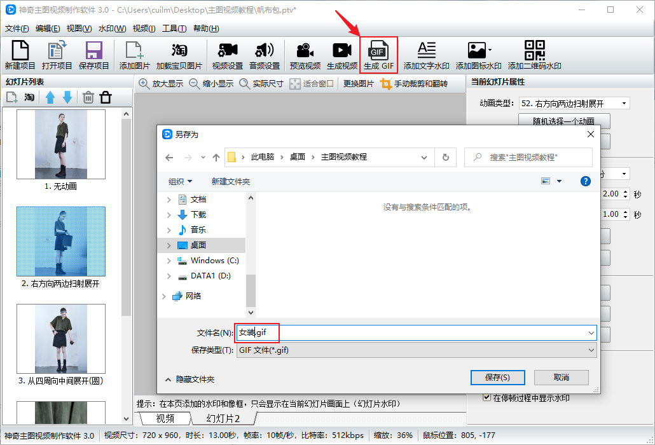
Task: Move slide down with blue down arrow
Action: click(67, 98)
